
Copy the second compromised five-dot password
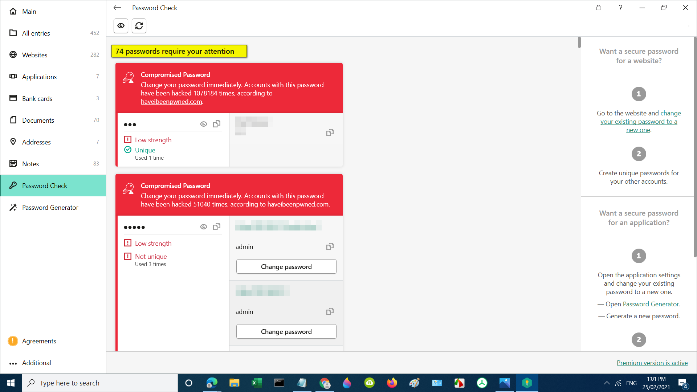(x=217, y=227)
